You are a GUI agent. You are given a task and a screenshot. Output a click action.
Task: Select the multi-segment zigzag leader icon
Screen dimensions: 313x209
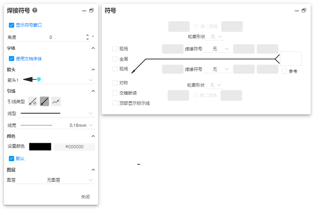pyautogui.click(x=56, y=102)
